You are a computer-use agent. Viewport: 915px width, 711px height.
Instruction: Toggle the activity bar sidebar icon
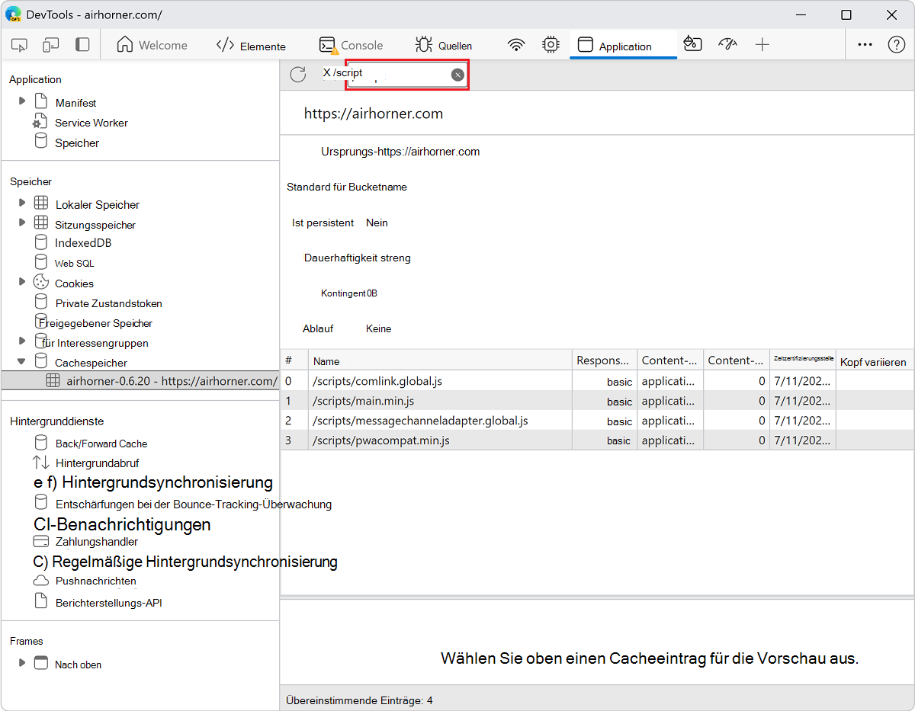click(x=82, y=45)
